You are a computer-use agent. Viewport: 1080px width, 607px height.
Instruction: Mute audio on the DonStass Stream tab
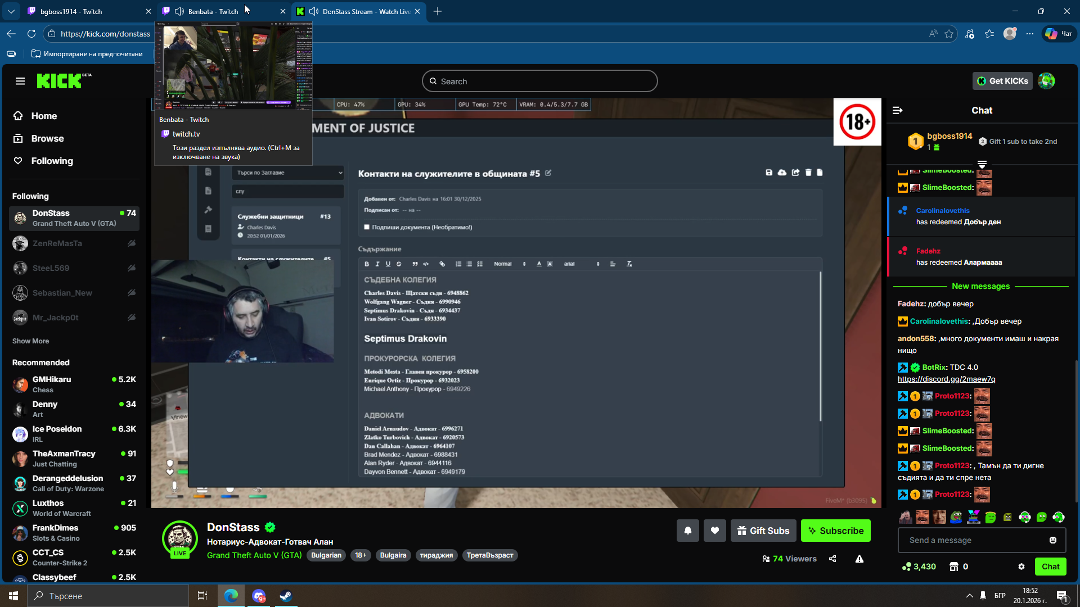[x=313, y=11]
